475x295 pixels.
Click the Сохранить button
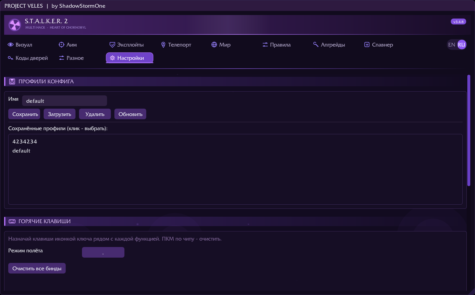click(24, 114)
